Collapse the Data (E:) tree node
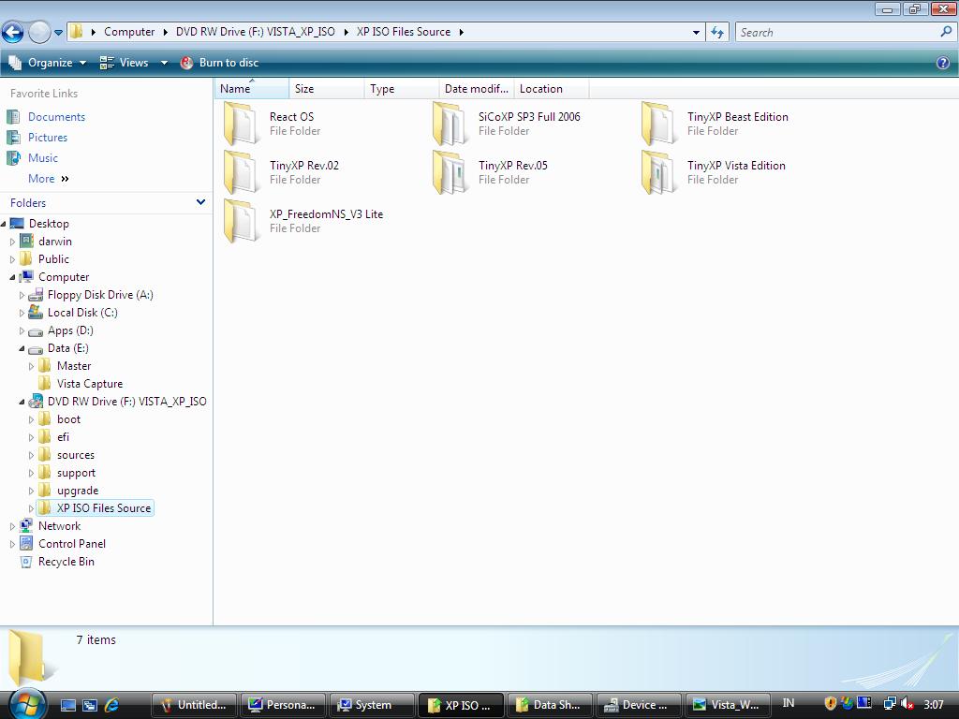 [22, 348]
